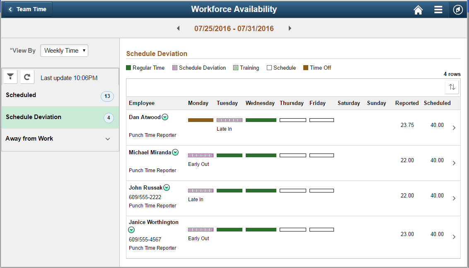Expand actions for Michael Miranda
This screenshot has height=268, width=469.
[175, 152]
